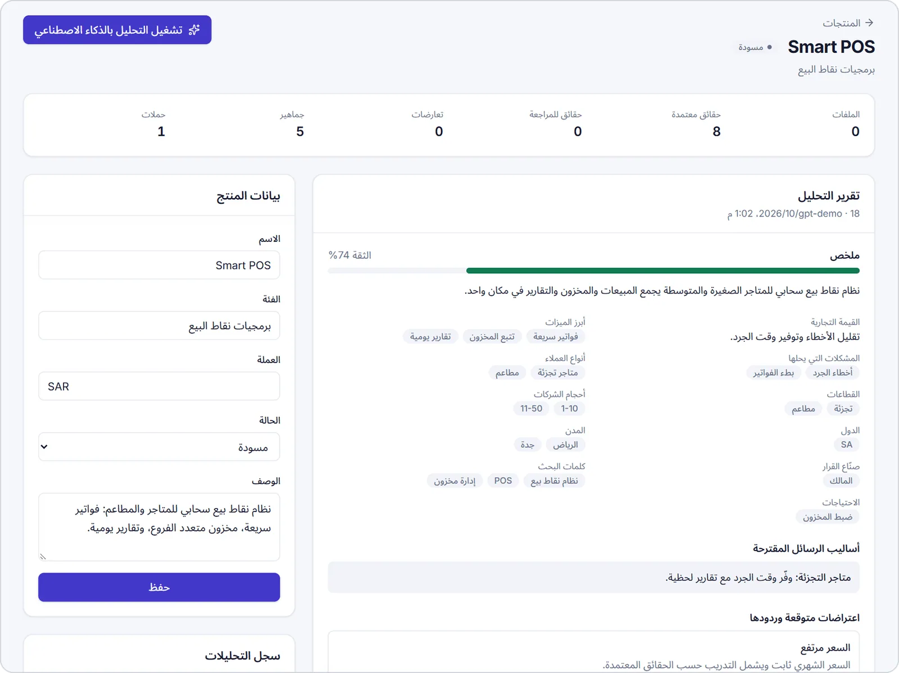Click the back arrow next to المنتجات
899x673 pixels.
coord(869,23)
